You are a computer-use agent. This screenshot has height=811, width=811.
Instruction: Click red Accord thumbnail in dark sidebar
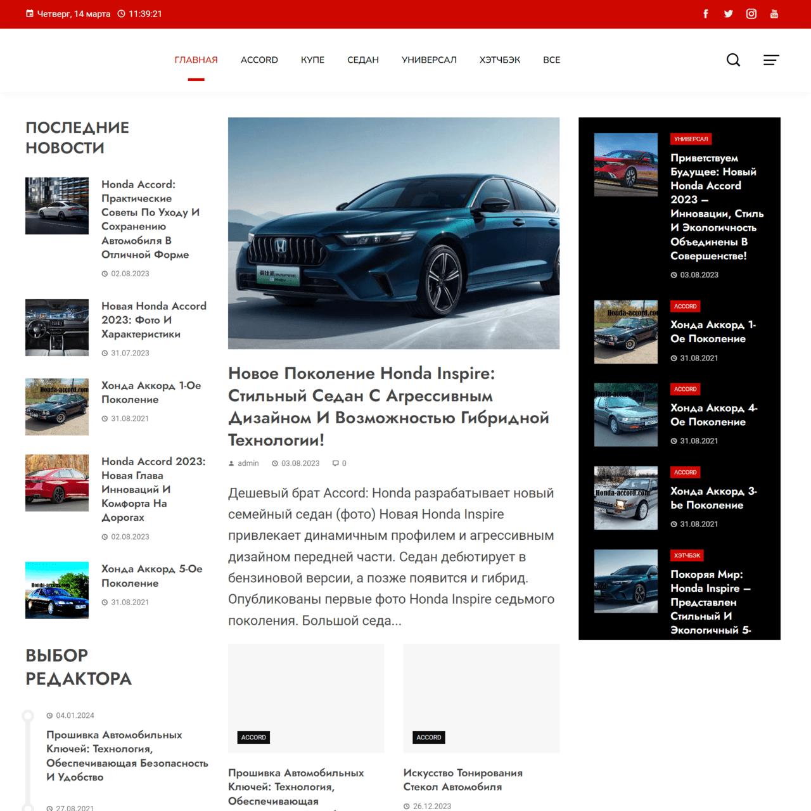(x=626, y=165)
